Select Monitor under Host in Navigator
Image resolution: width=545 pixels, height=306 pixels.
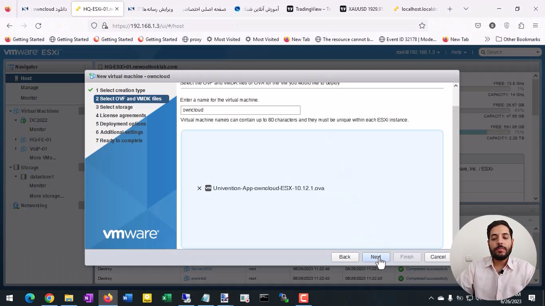point(29,98)
